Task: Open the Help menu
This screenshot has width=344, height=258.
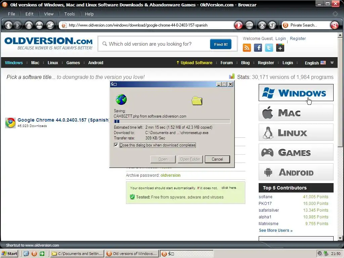Action: (89, 14)
